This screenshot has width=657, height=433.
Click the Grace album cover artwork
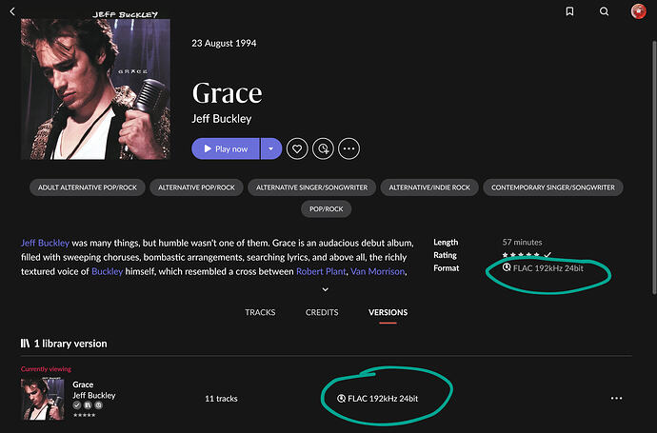95,89
